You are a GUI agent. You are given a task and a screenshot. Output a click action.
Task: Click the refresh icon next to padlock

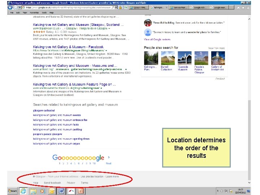pos(126,8)
